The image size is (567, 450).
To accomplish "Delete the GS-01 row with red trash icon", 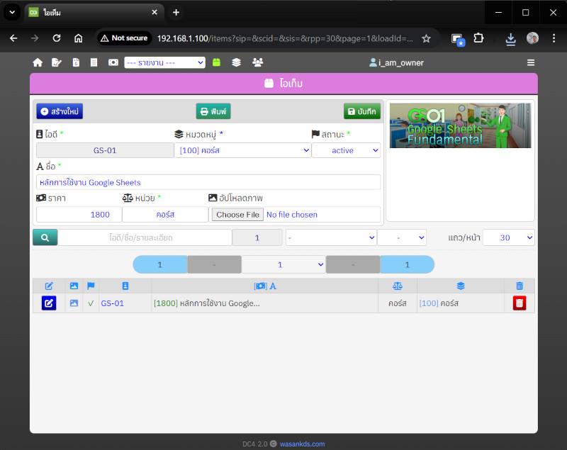I will pyautogui.click(x=520, y=303).
